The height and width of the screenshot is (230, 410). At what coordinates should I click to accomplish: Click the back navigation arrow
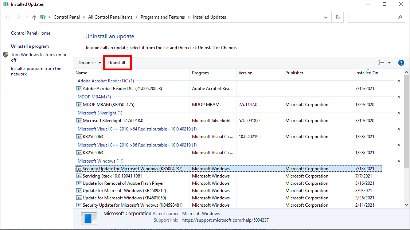point(7,17)
